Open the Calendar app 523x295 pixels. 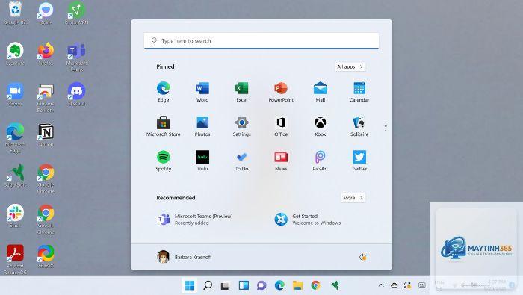(x=359, y=92)
